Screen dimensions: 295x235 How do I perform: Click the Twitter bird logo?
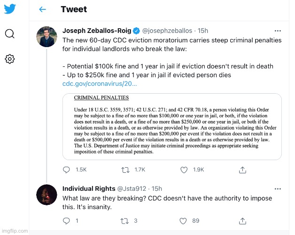pos(10,9)
